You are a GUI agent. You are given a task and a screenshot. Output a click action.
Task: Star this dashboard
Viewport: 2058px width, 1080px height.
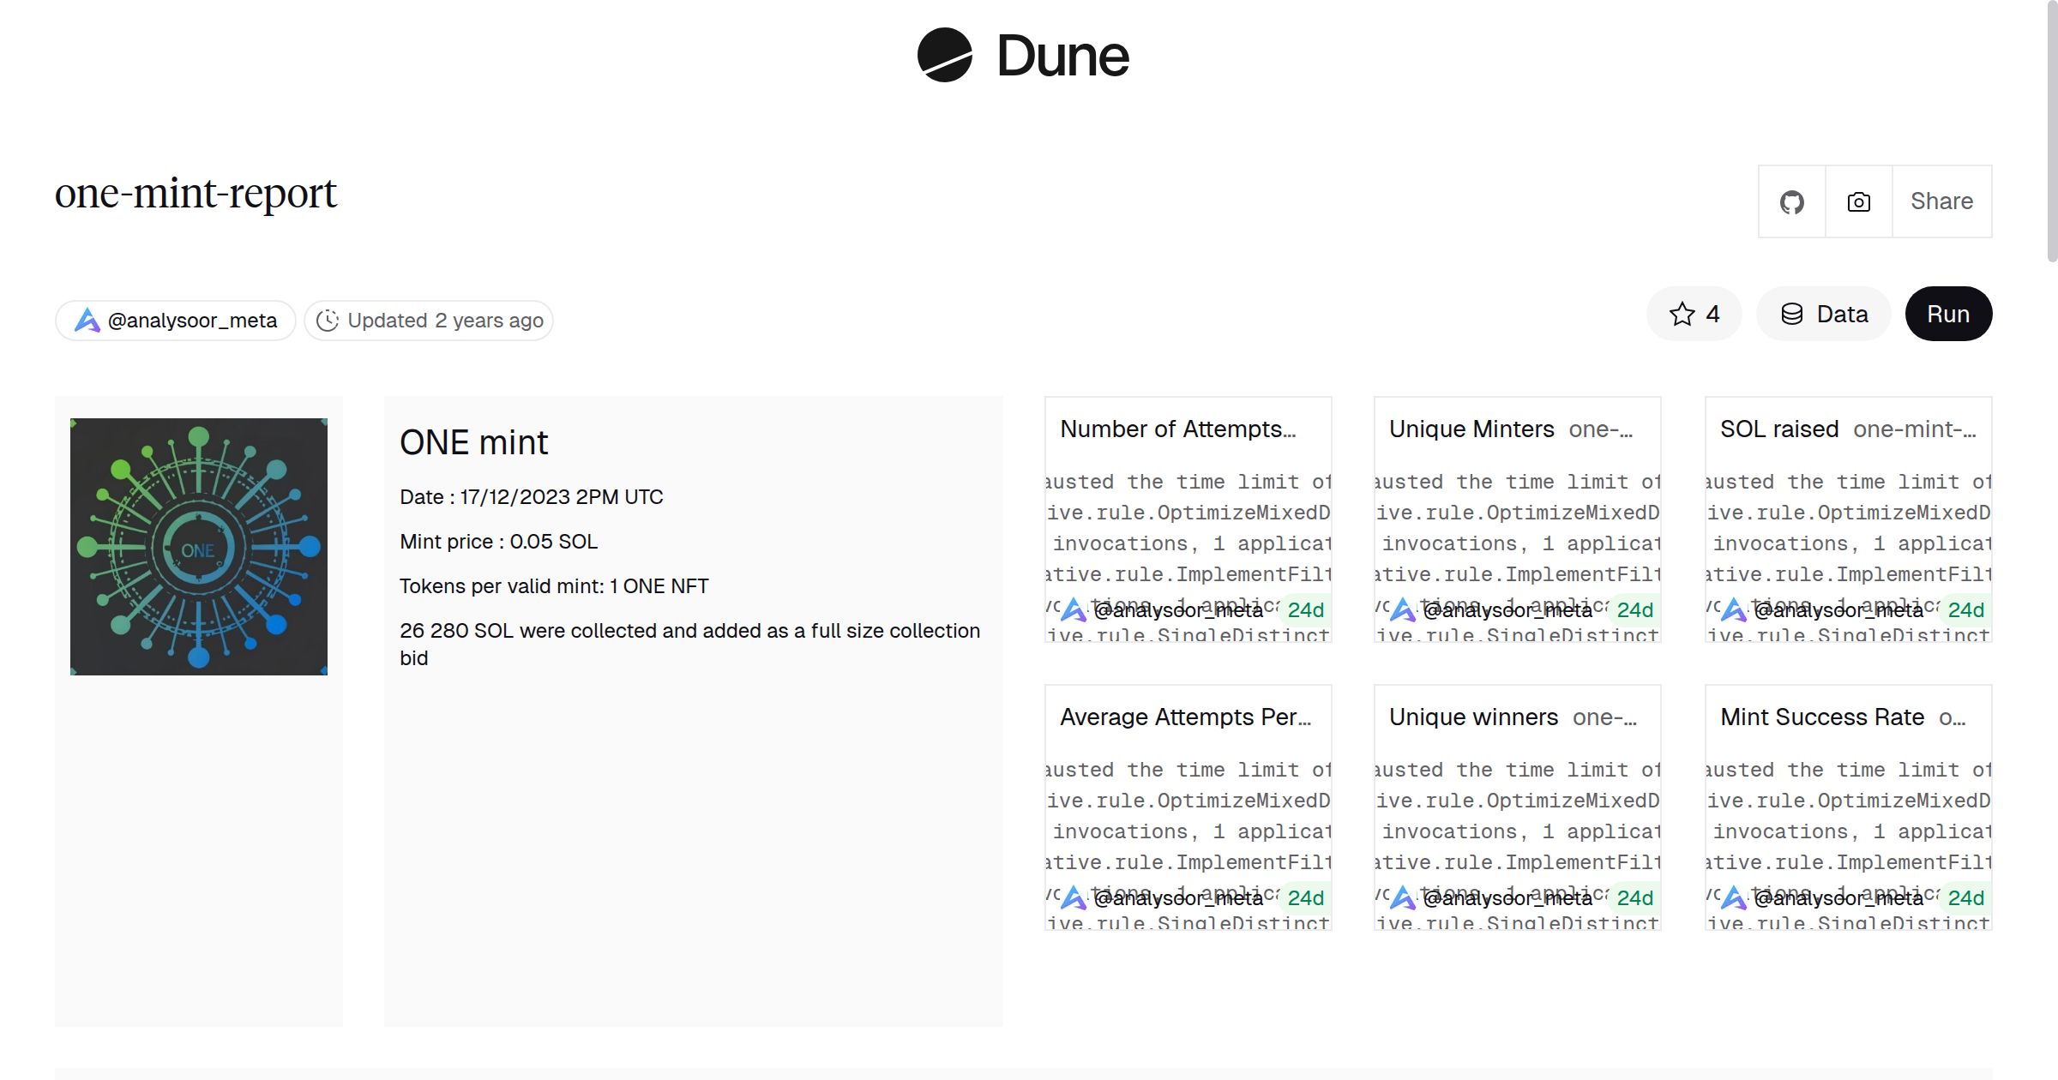tap(1694, 314)
